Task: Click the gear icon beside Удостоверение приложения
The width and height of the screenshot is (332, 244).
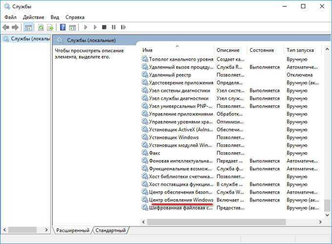Action: [145, 82]
